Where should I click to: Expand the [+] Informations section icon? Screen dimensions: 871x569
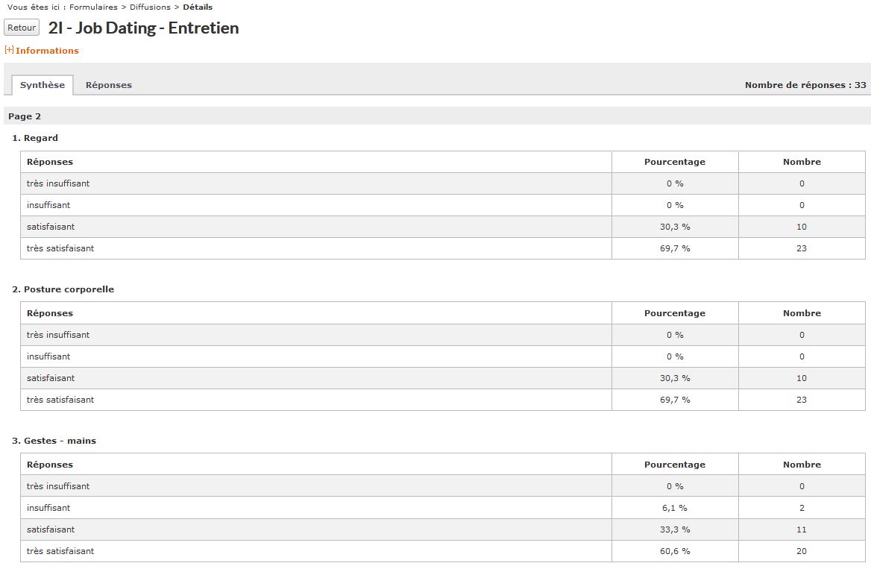9,50
